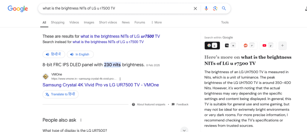This screenshot has width=307, height=132.
Task: Click the Search within: Google label
Action: [x=219, y=37]
